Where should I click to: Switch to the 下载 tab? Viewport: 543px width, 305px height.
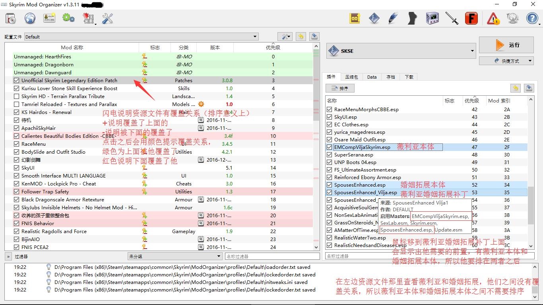[409, 77]
